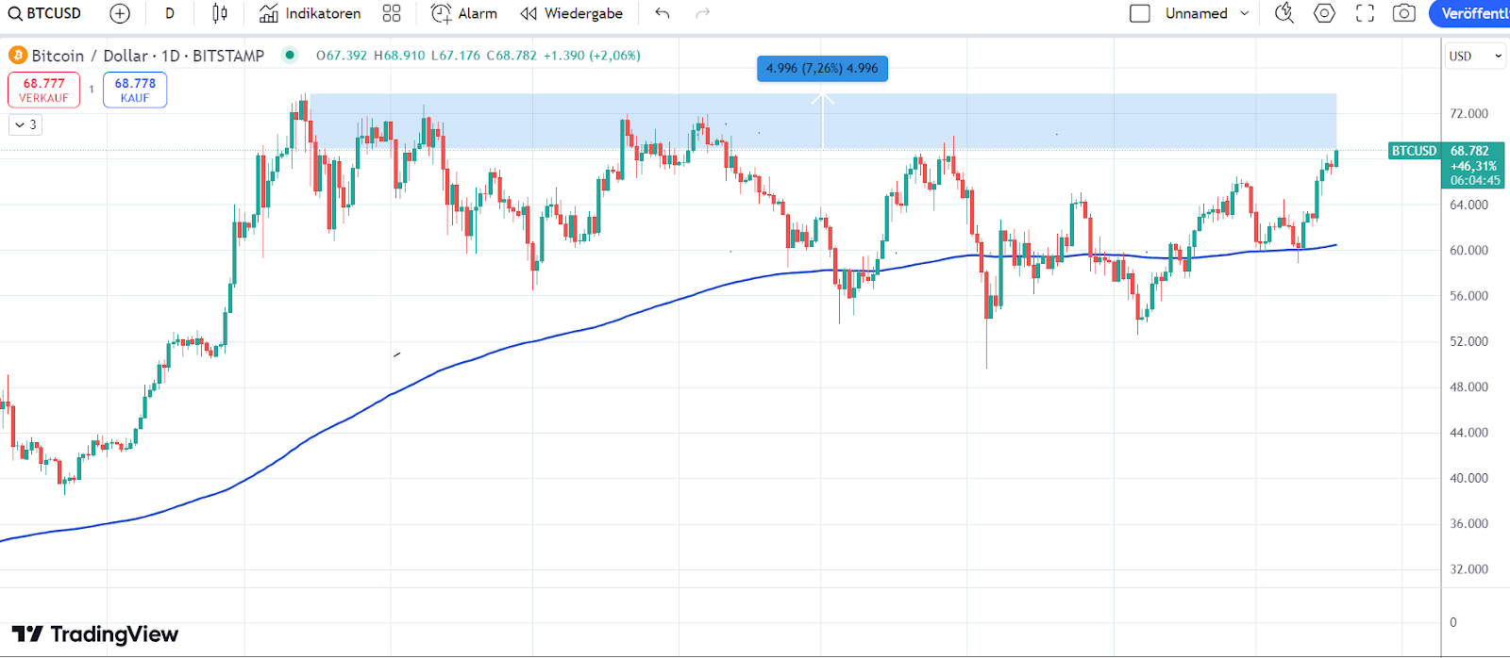Create an Alarm
Image resolution: width=1510 pixels, height=658 pixels.
[464, 13]
